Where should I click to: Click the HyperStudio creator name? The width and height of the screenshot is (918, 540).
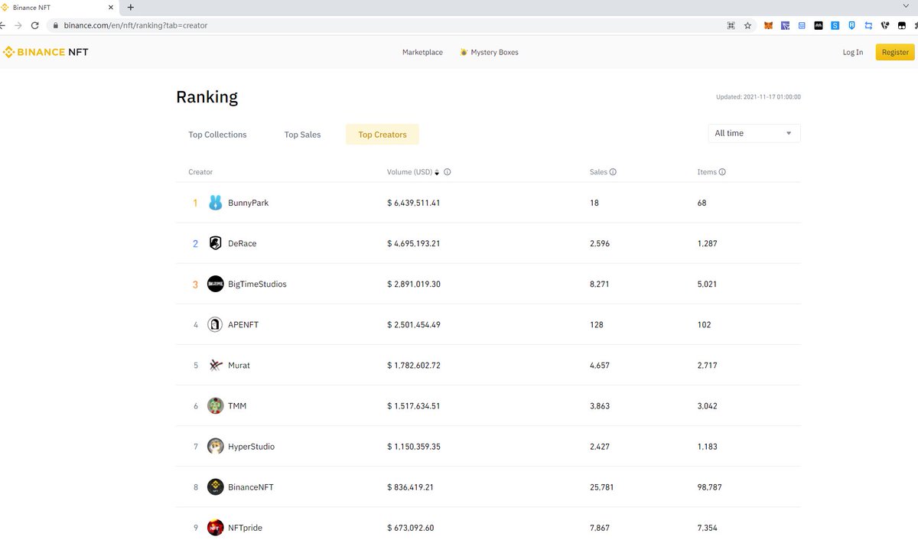pyautogui.click(x=251, y=447)
